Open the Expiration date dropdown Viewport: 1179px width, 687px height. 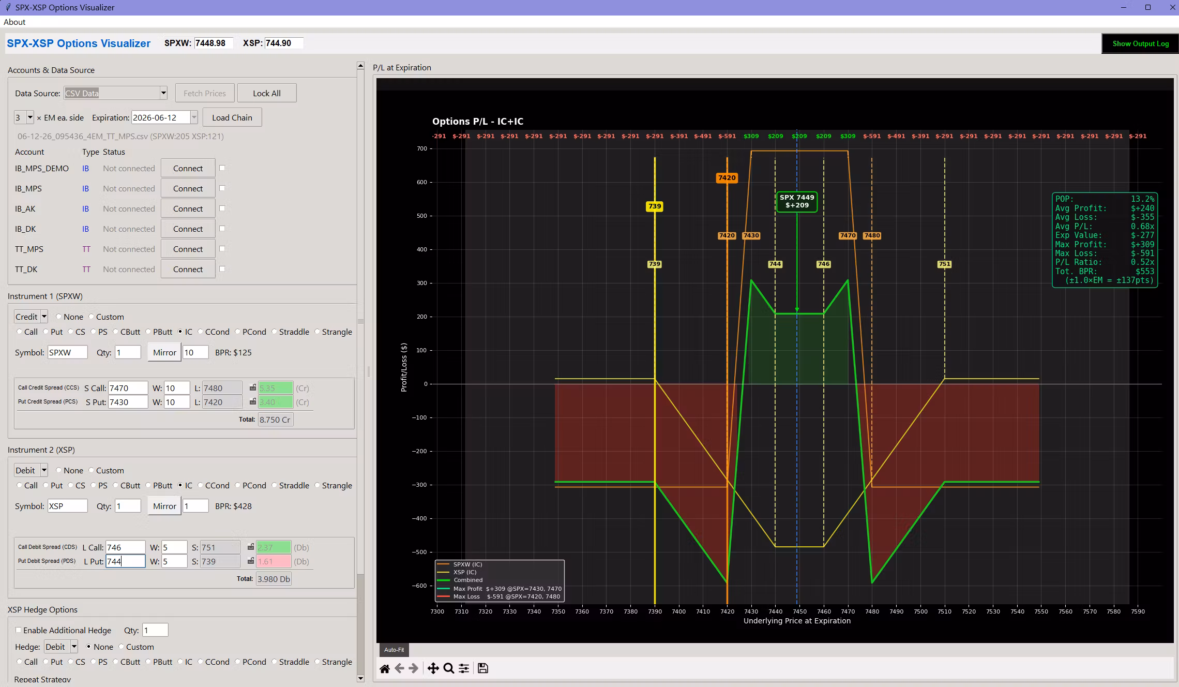[x=194, y=117]
